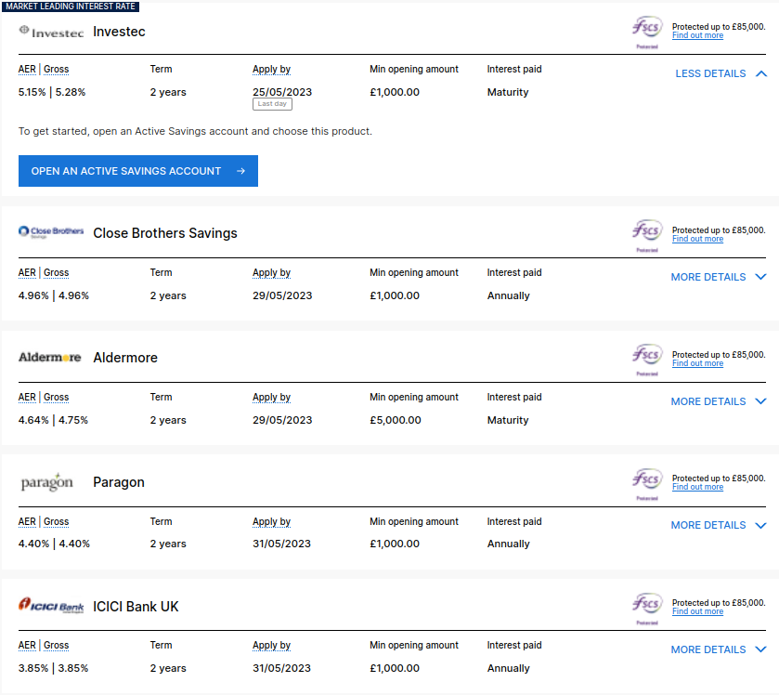Follow Find out more link for Investec
The image size is (779, 695).
point(697,35)
